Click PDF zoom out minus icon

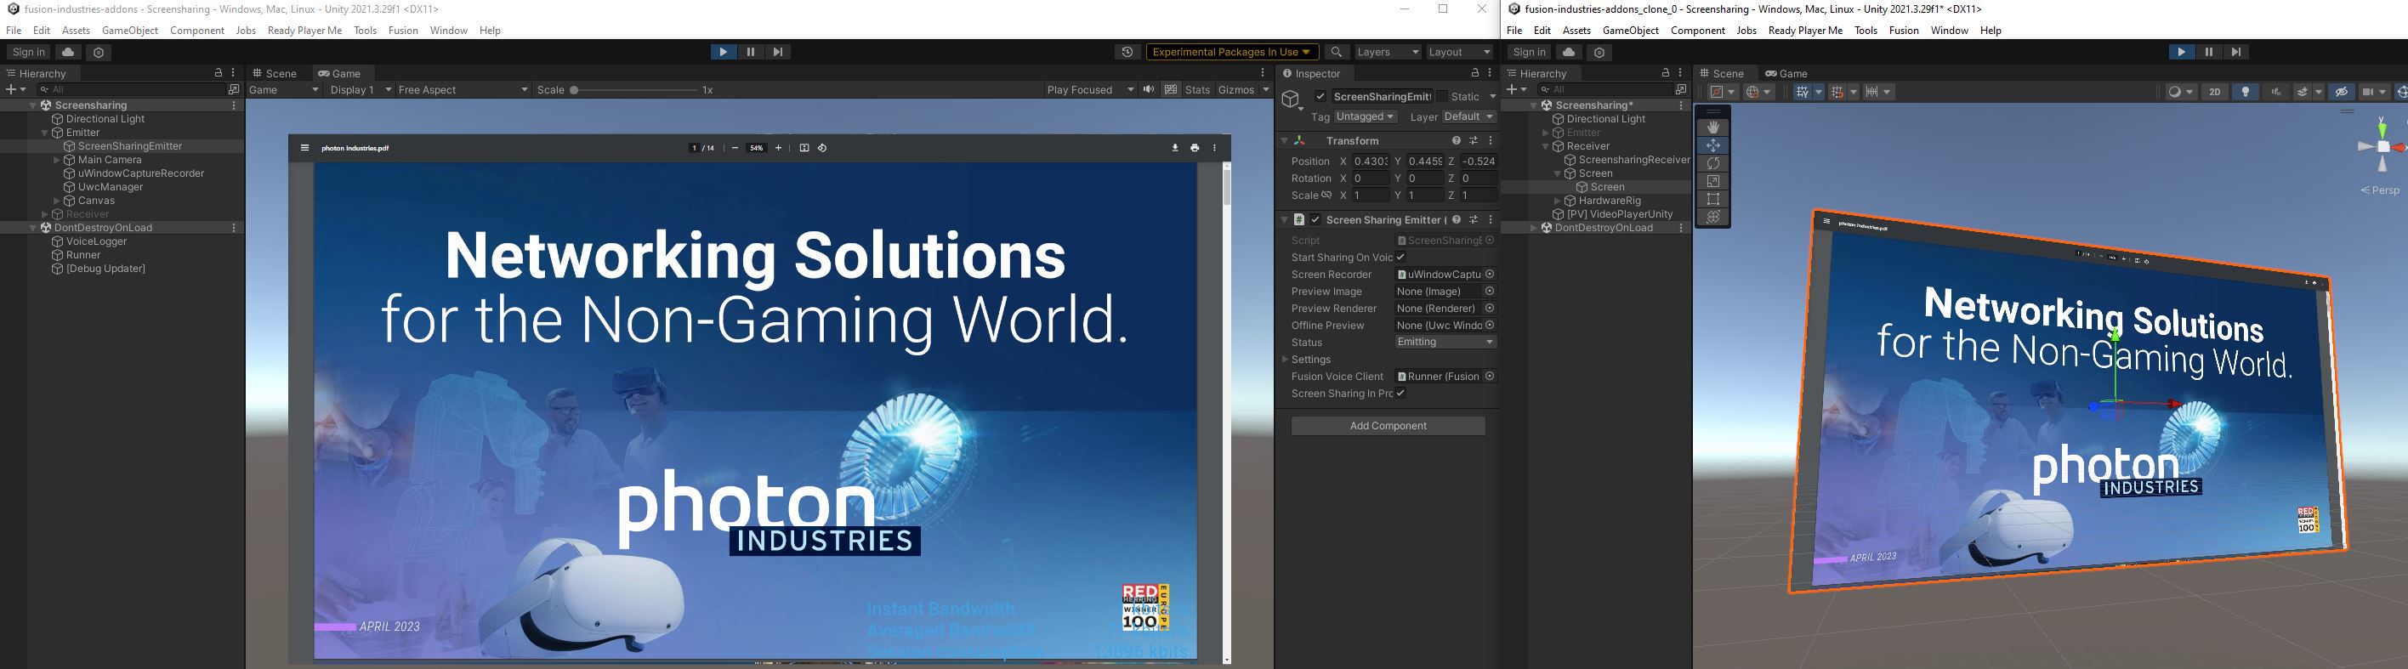[735, 148]
